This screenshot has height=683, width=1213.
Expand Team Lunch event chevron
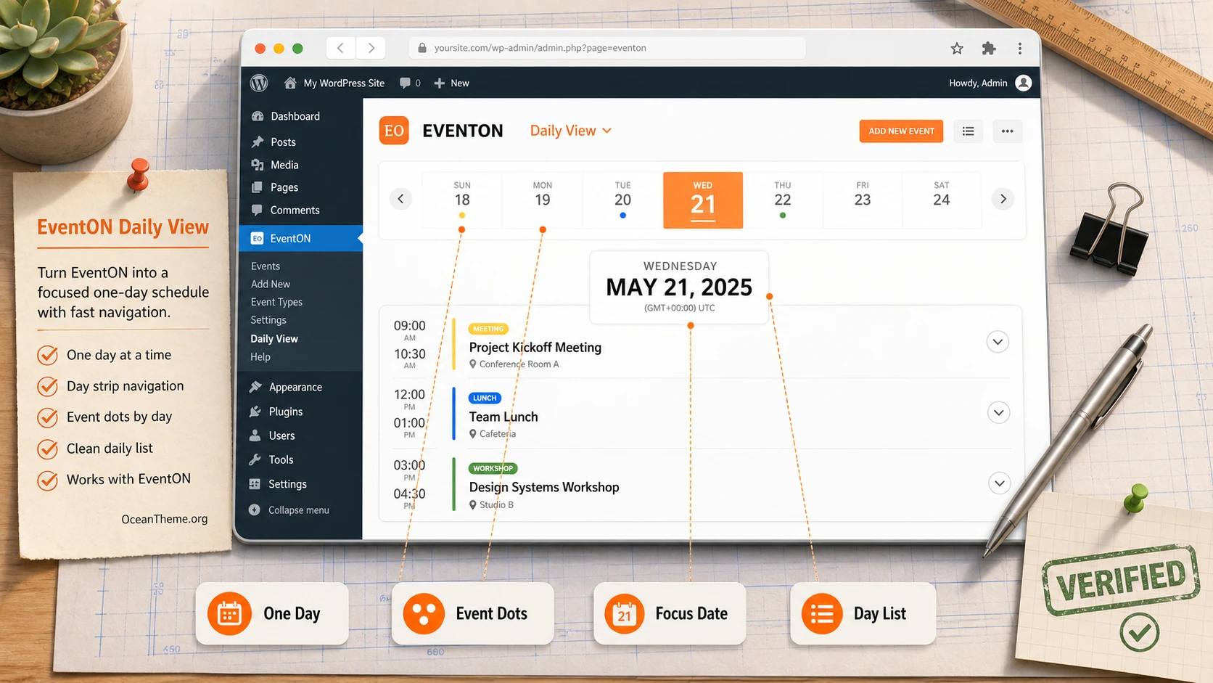[998, 412]
